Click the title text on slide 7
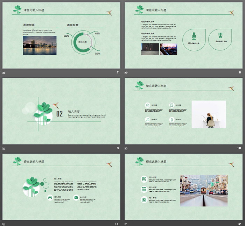This screenshot has height=226, width=245. tap(34, 10)
